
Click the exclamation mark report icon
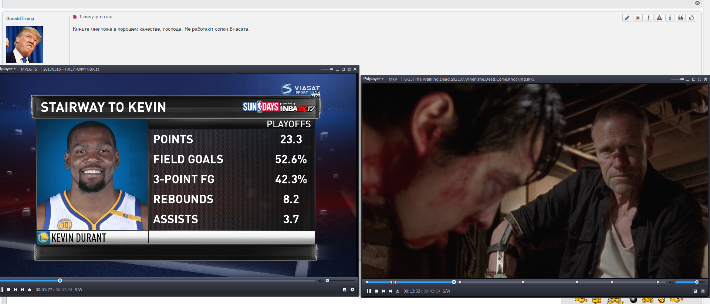(649, 18)
